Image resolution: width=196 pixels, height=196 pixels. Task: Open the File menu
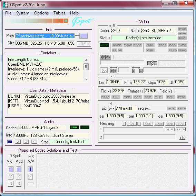8,13
